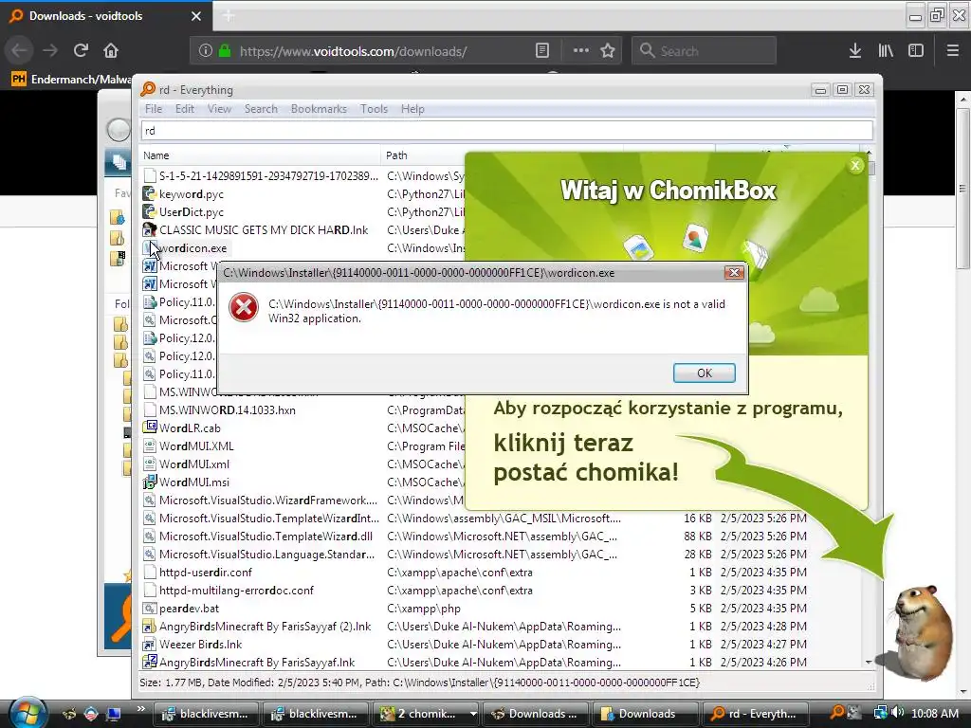Open the File menu in Everything
Viewport: 971px width, 728px height.
tap(154, 109)
